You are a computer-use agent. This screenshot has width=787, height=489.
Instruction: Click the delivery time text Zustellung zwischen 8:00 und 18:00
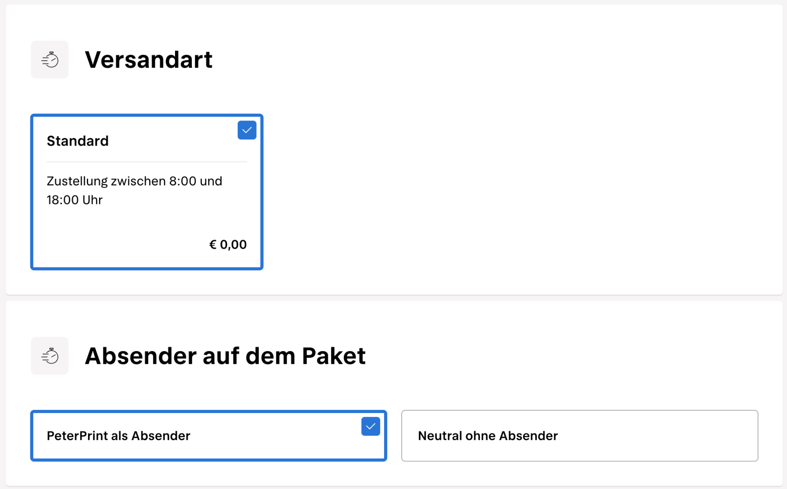point(134,190)
